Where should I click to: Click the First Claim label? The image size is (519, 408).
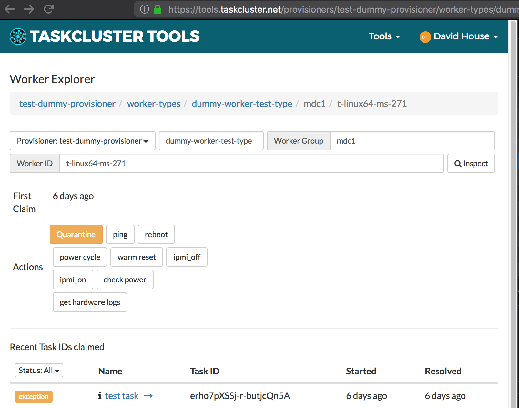(x=24, y=202)
